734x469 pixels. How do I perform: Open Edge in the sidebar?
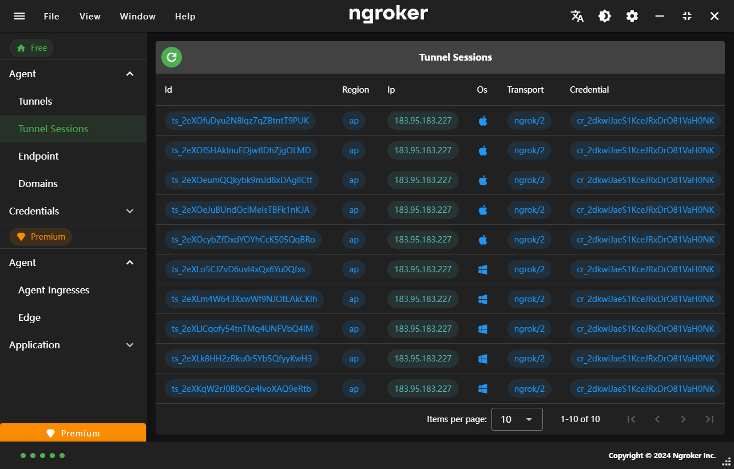73,317
